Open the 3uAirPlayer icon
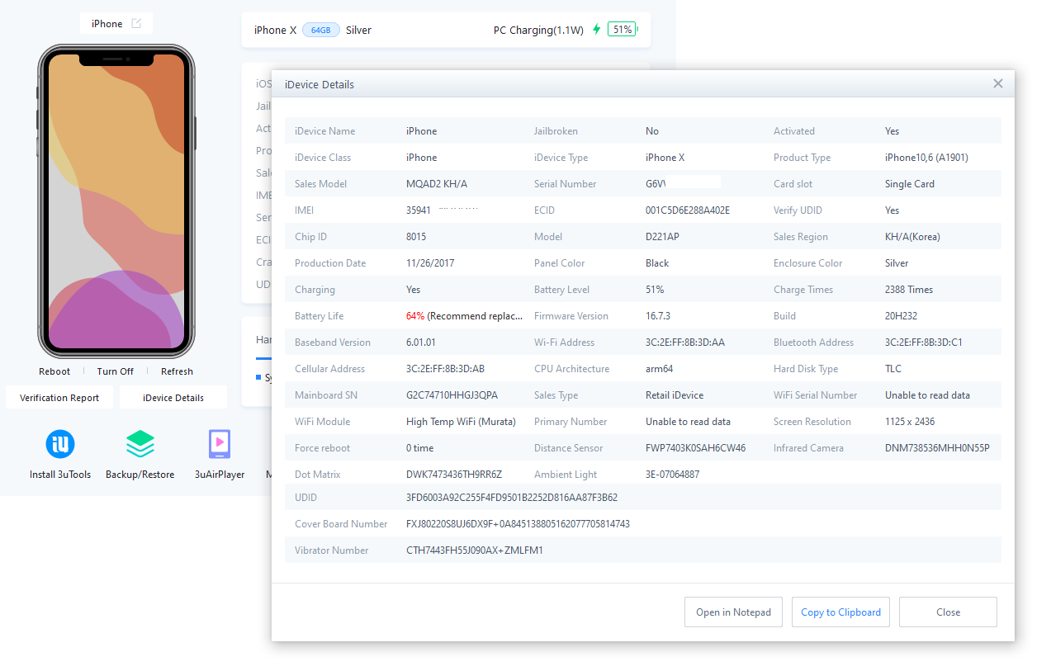The image size is (1051, 671). click(x=220, y=445)
